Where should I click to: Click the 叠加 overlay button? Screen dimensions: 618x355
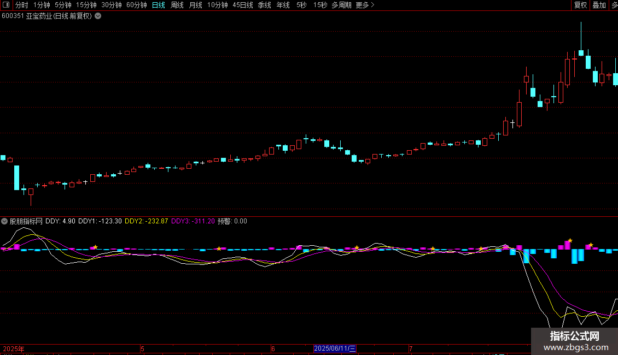599,5
